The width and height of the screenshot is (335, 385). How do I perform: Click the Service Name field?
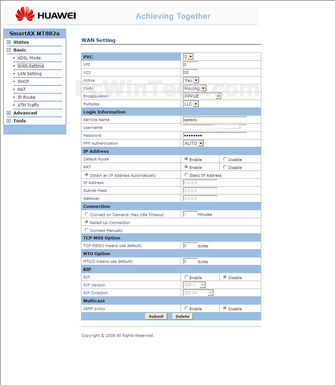point(215,120)
